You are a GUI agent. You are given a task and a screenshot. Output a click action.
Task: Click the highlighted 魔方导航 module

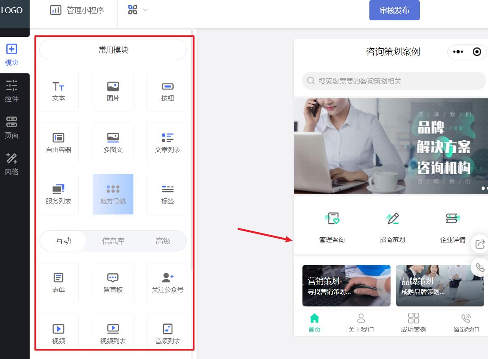pyautogui.click(x=113, y=194)
